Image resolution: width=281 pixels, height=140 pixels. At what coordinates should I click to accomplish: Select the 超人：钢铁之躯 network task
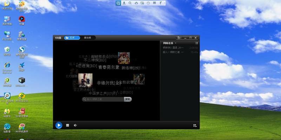[x=181, y=52]
